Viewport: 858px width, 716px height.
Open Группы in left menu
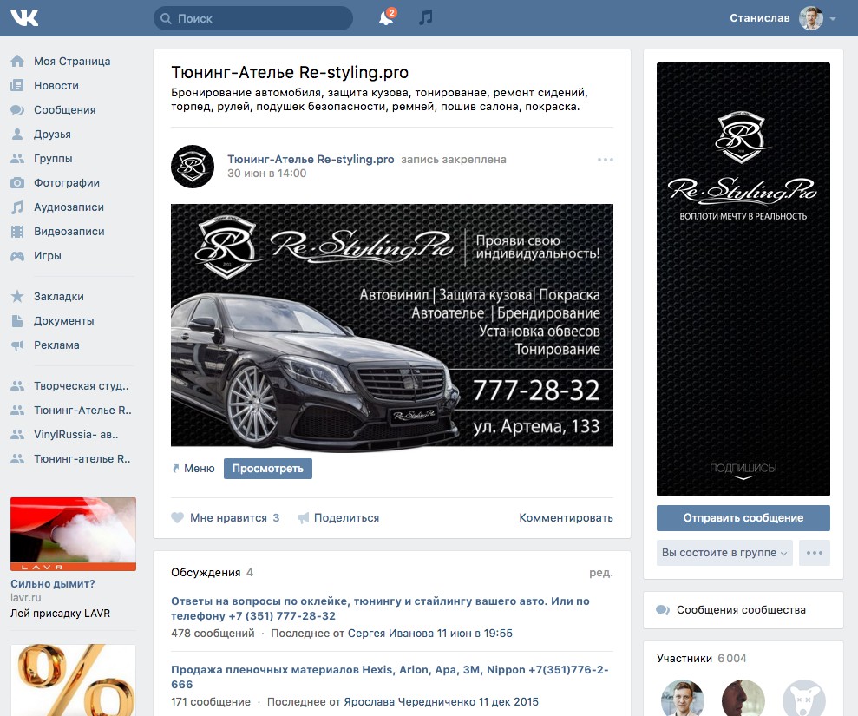[53, 158]
